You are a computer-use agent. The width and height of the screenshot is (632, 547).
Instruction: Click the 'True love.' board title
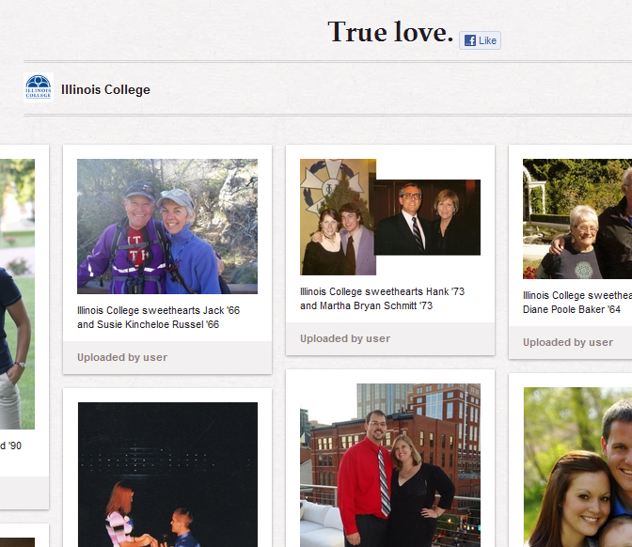[390, 31]
